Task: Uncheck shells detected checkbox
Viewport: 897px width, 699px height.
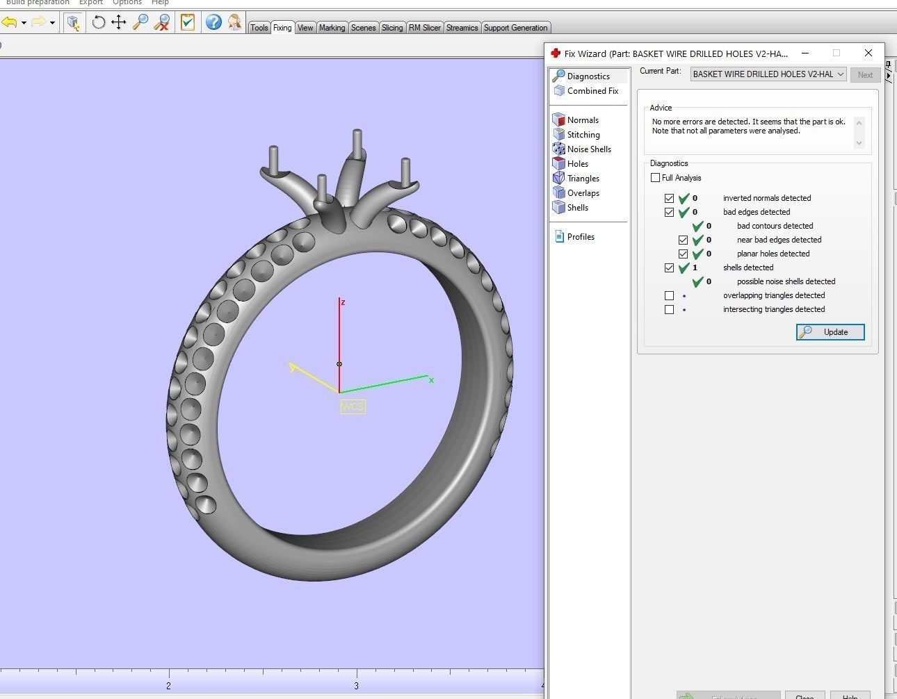Action: tap(669, 268)
